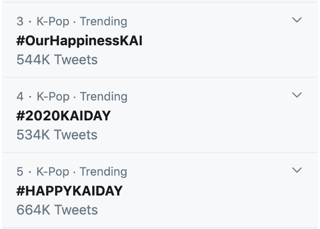Click empty space right of 534K Tweets
This screenshot has width=320, height=229.
pyautogui.click(x=203, y=135)
